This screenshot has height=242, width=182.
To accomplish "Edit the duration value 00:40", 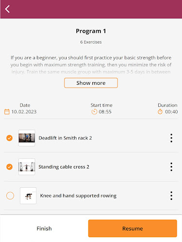I will click(171, 112).
